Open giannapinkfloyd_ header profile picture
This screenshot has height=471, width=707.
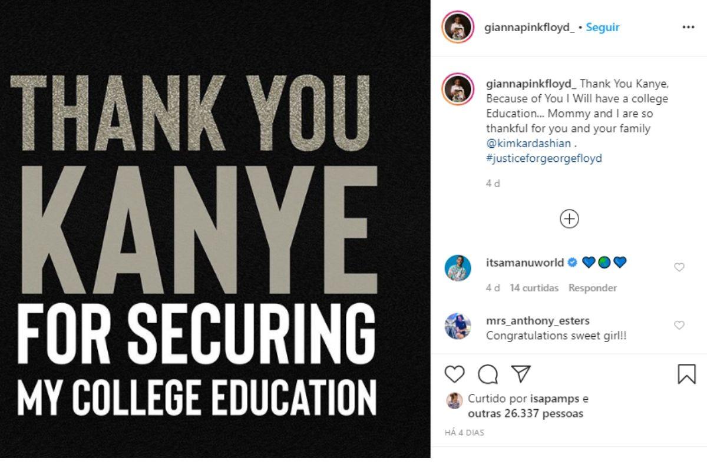458,28
